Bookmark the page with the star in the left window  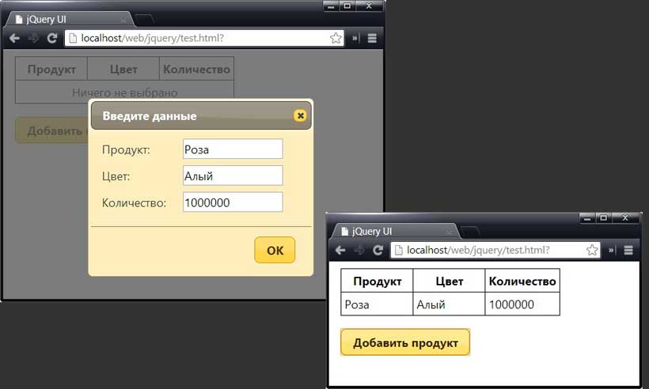336,38
